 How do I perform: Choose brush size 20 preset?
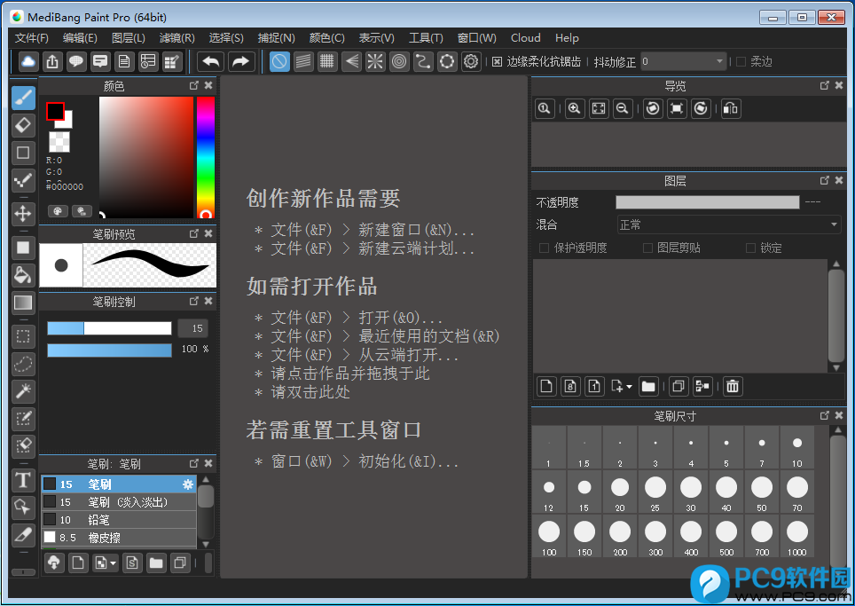620,493
